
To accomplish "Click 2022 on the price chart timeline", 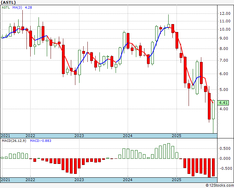I will [30, 136].
